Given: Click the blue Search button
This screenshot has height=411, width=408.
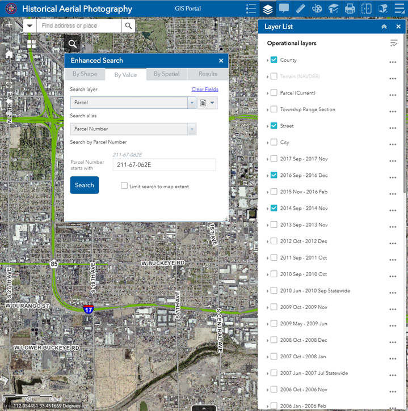Looking at the screenshot, I should coord(85,185).
